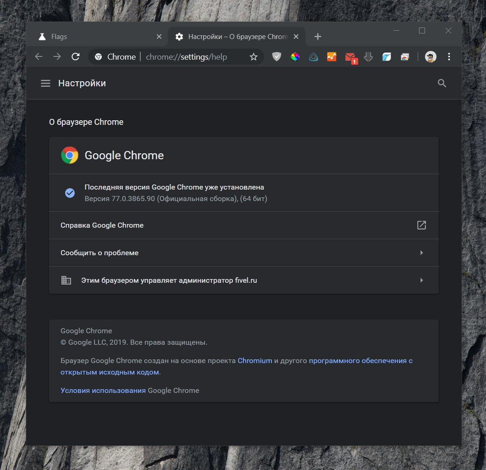
Task: Click the gray download arrow extension
Action: tap(368, 57)
